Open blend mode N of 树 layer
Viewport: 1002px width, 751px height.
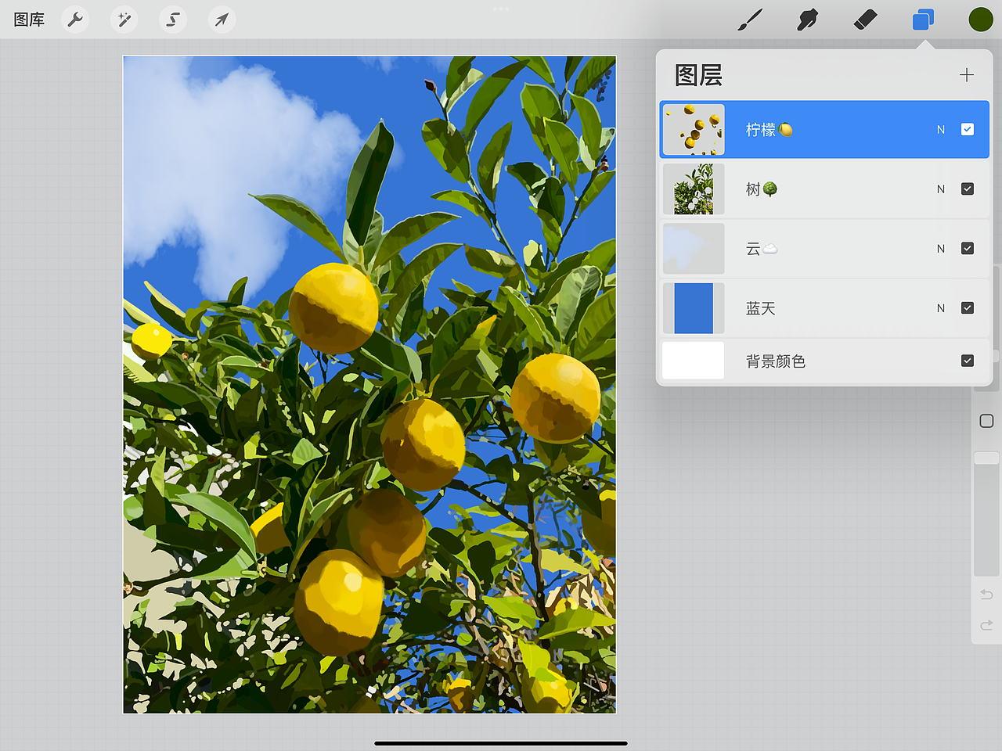[x=941, y=189]
